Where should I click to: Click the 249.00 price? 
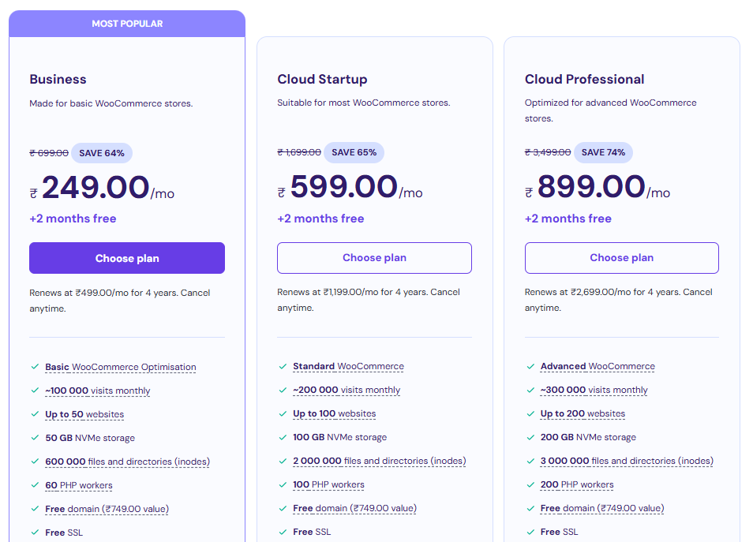[96, 187]
